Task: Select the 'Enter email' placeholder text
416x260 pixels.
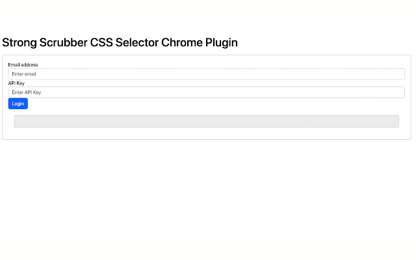Action: point(24,74)
